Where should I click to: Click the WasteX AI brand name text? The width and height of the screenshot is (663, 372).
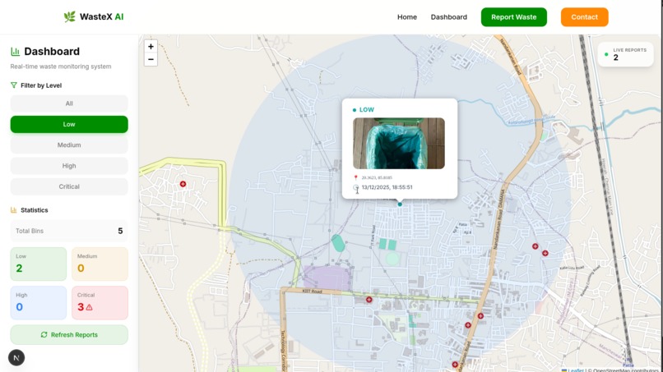tap(101, 16)
